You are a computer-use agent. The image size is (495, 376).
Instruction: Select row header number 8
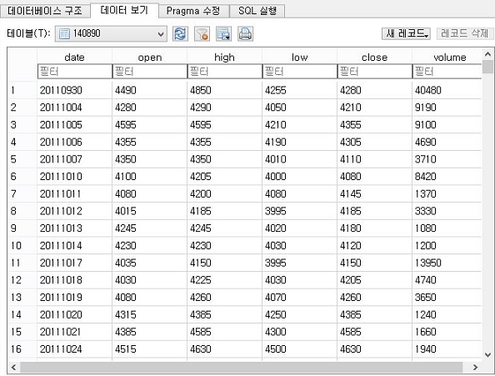[x=22, y=211]
